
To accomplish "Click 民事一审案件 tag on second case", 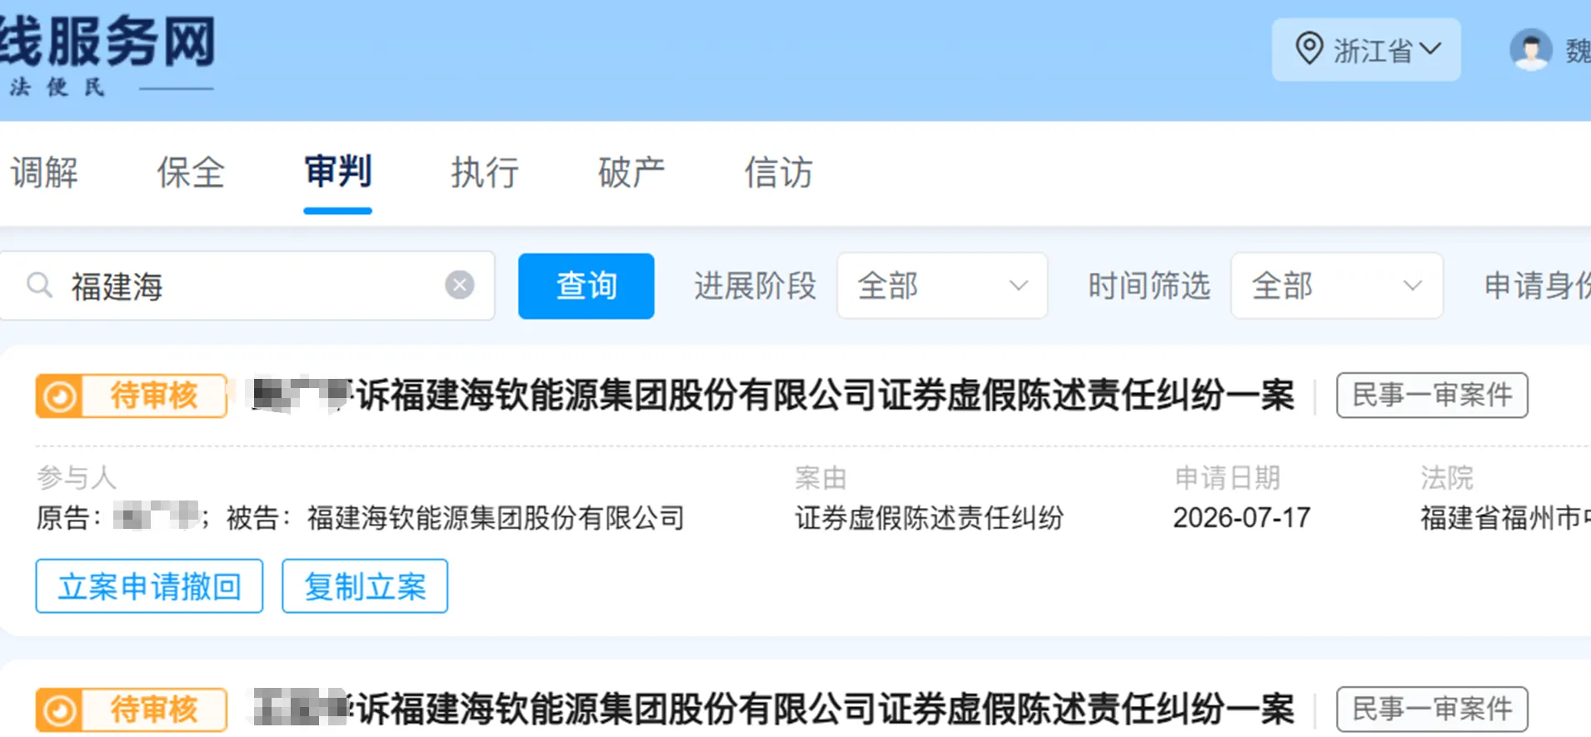I will [x=1432, y=709].
